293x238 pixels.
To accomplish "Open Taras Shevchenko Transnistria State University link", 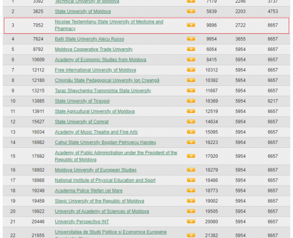I will click(103, 91).
